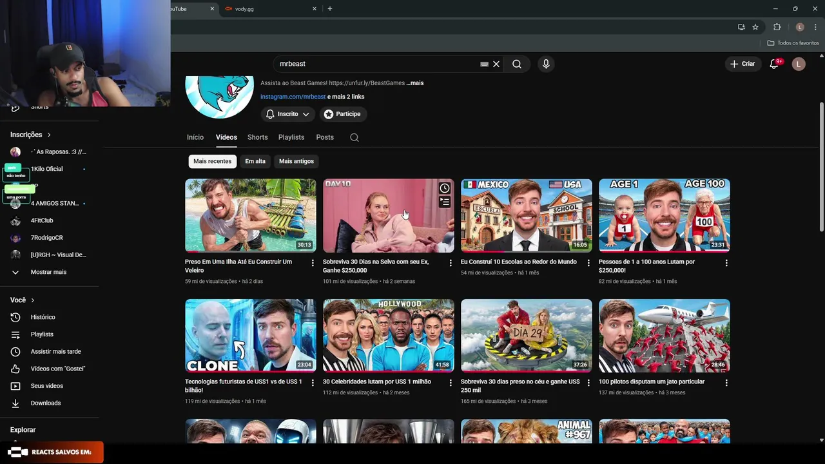Open options for Tecnologias futuristas video

click(313, 383)
